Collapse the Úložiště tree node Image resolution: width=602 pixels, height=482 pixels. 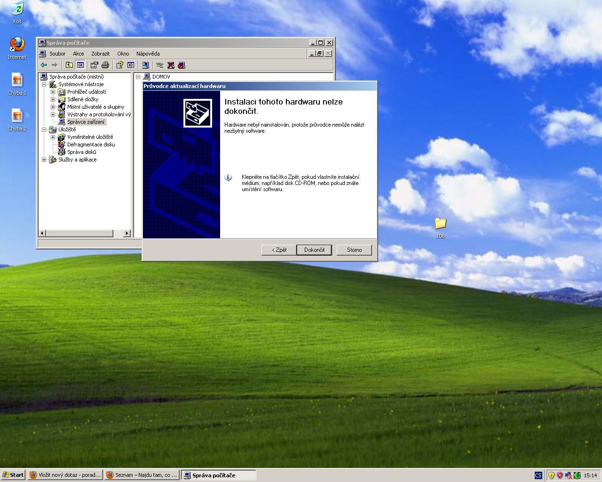(44, 129)
